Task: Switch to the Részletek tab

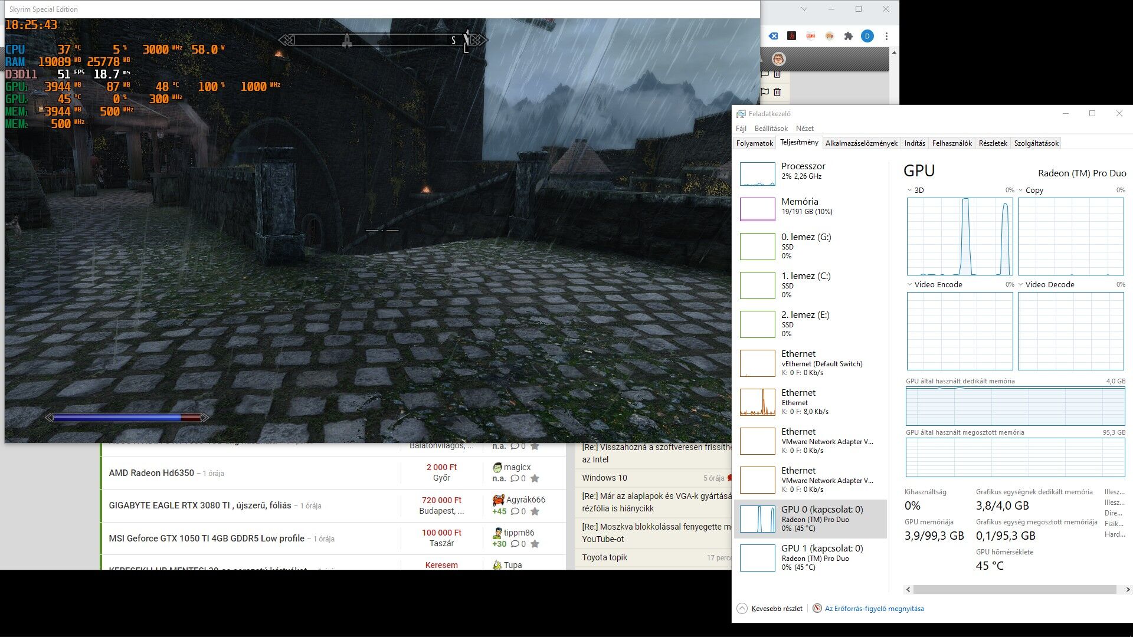Action: 993,143
